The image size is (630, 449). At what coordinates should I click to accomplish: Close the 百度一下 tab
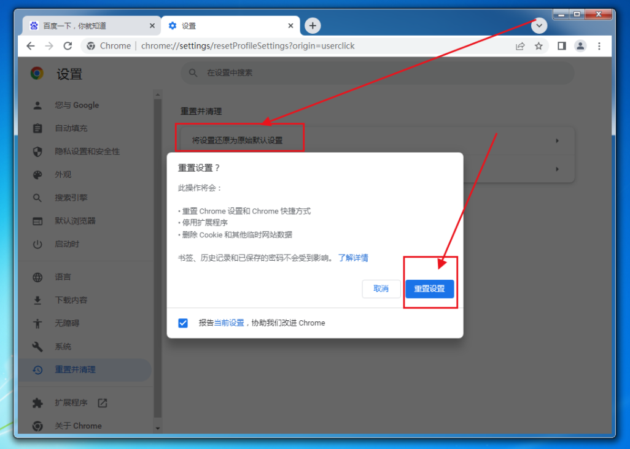[152, 26]
